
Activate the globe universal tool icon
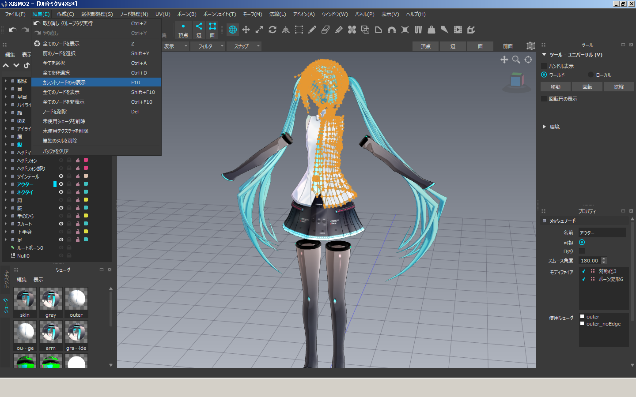coord(233,30)
